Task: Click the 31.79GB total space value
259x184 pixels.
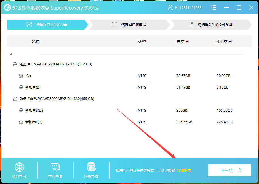Action: point(183,87)
